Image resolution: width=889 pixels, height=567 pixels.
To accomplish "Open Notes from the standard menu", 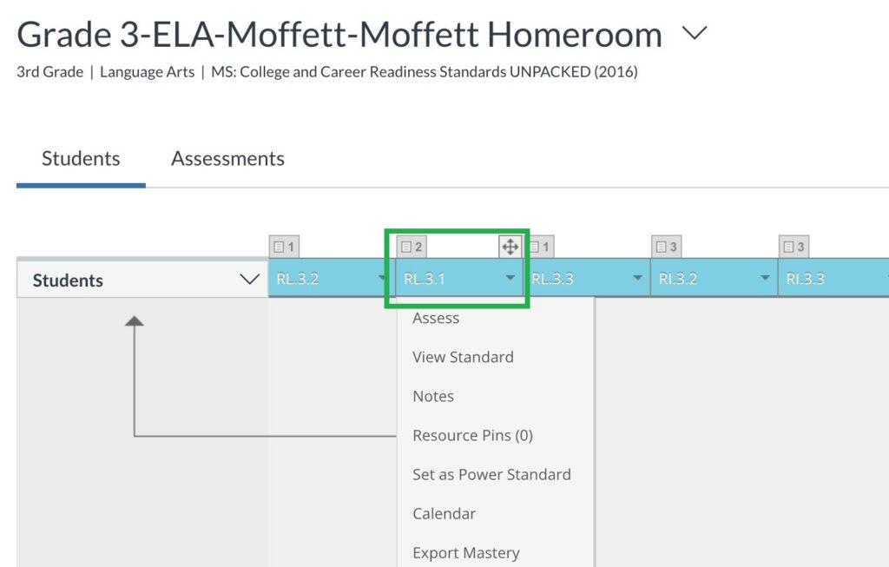I will [432, 396].
